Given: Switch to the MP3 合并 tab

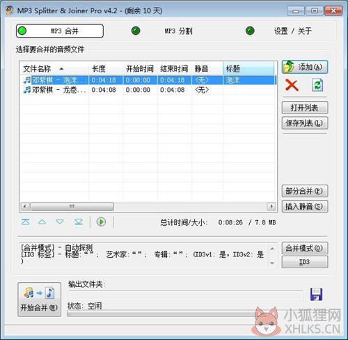Looking at the screenshot, I should tap(60, 31).
